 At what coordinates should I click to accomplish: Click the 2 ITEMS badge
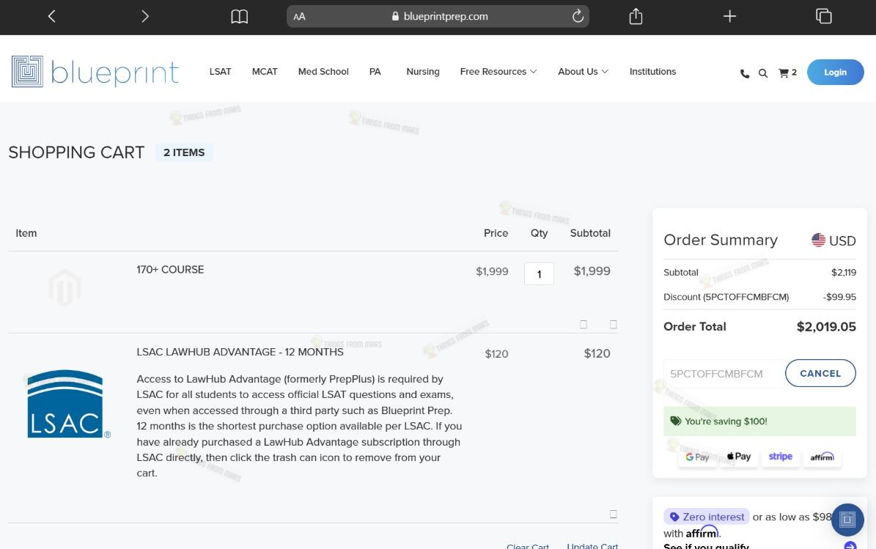pos(184,152)
